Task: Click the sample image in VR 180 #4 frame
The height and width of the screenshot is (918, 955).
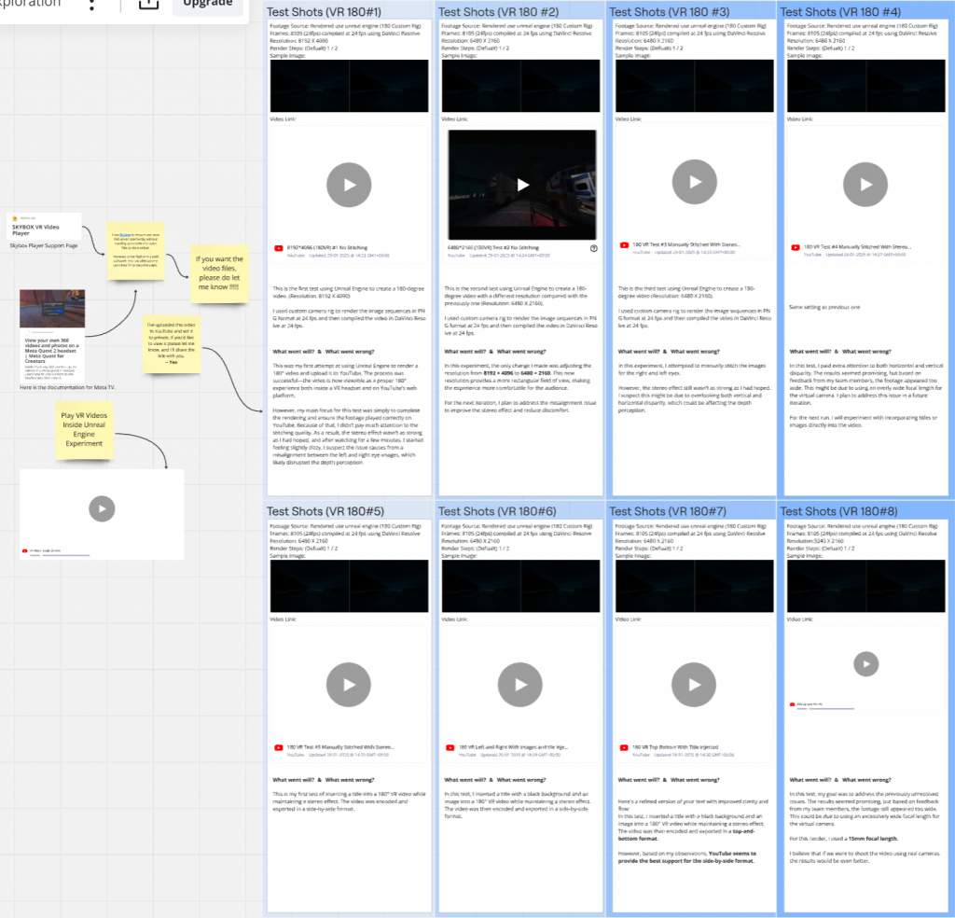Action: point(866,86)
